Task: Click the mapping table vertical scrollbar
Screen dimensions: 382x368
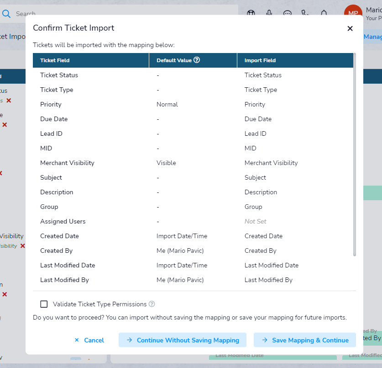Action: click(355, 155)
